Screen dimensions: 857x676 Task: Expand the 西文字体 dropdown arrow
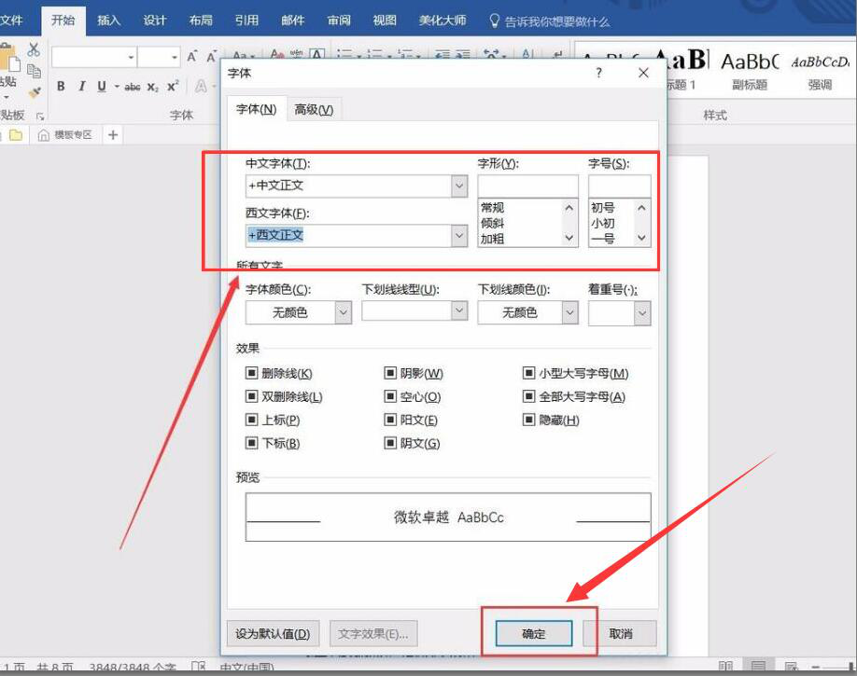(x=459, y=235)
